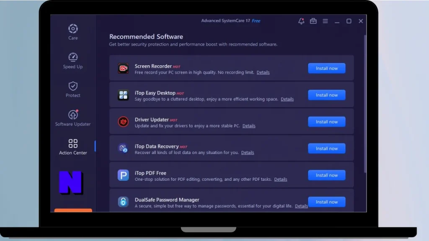Open Software Updater in sidebar
The width and height of the screenshot is (429, 241).
[x=73, y=118]
